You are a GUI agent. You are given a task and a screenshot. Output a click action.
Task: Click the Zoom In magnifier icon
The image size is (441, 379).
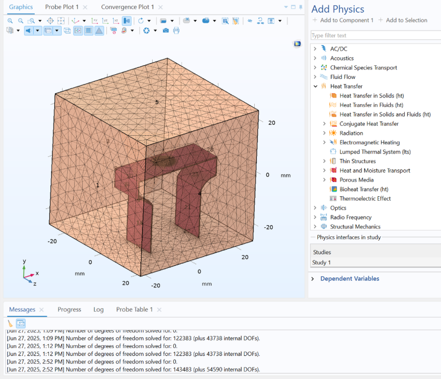point(10,21)
